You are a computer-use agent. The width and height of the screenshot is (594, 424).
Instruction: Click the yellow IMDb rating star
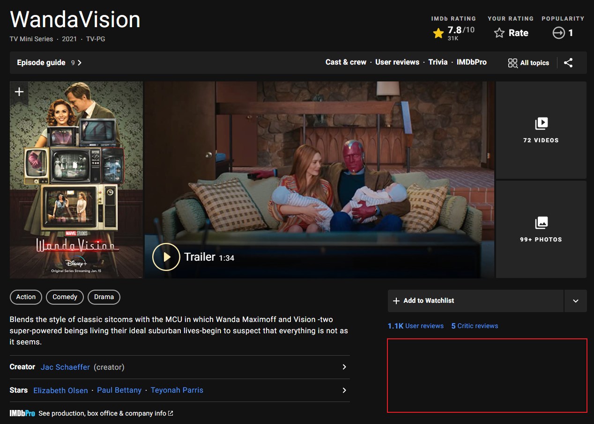438,33
